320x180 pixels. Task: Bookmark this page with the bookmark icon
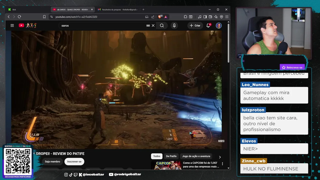pos(44,17)
